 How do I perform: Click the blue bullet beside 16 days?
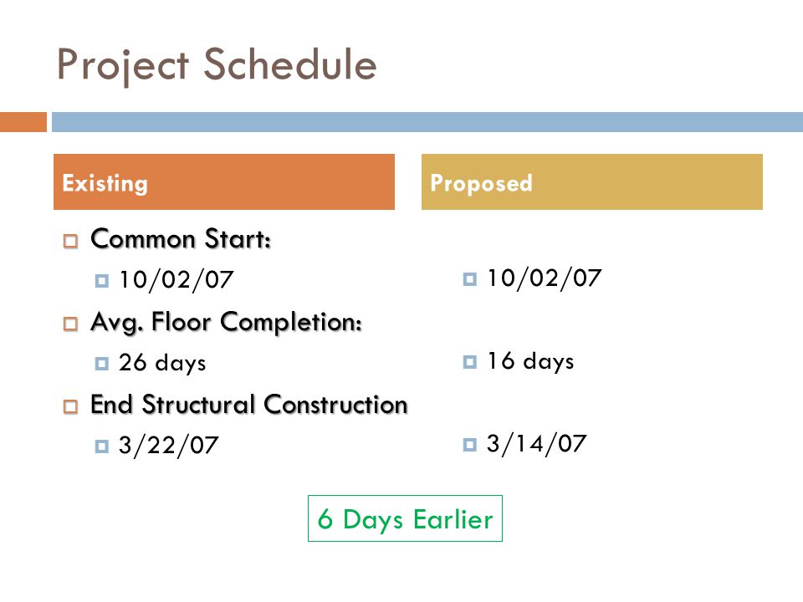click(469, 362)
